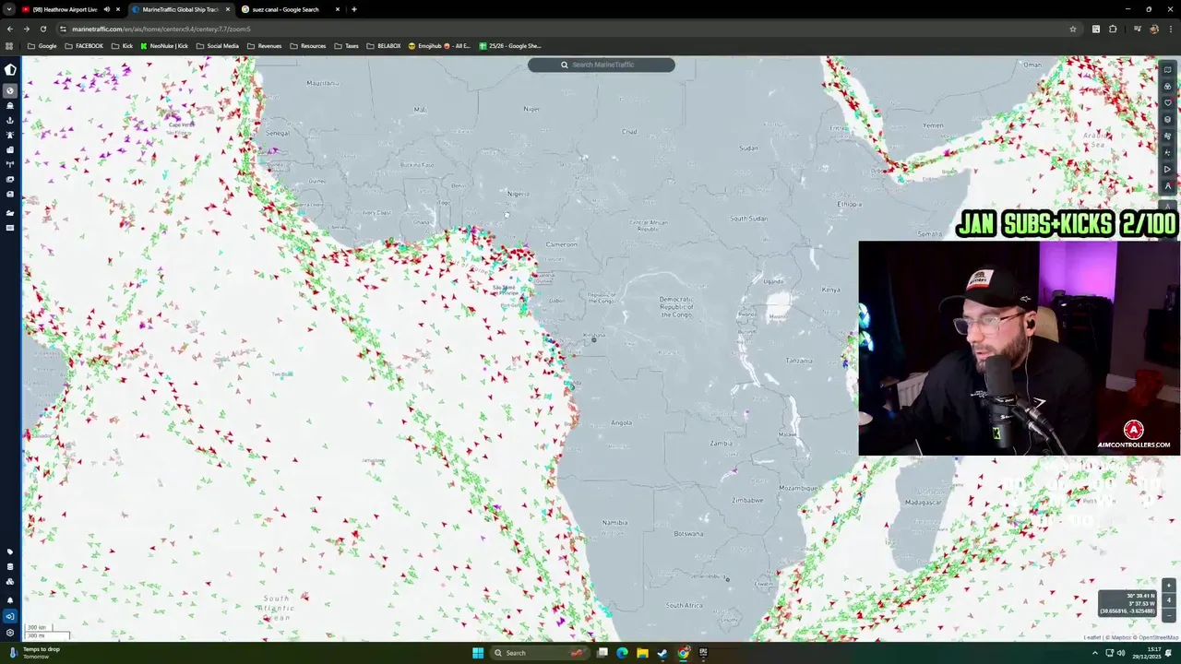Click the 'A' icon in the right map toolbar
1181x664 pixels.
[1167, 186]
